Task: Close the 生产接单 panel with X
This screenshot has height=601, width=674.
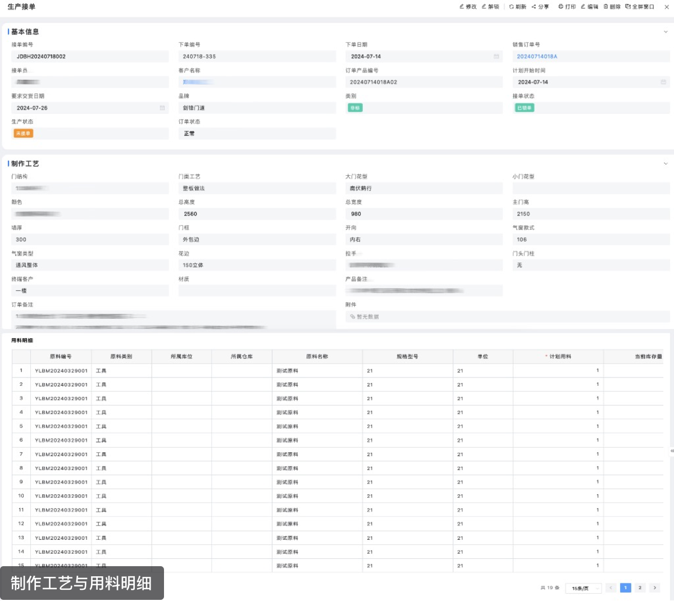Action: pyautogui.click(x=666, y=7)
